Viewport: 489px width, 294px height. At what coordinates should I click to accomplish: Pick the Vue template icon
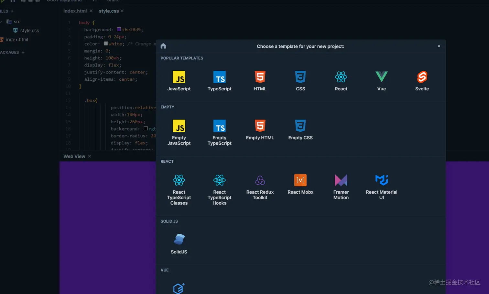click(x=382, y=77)
